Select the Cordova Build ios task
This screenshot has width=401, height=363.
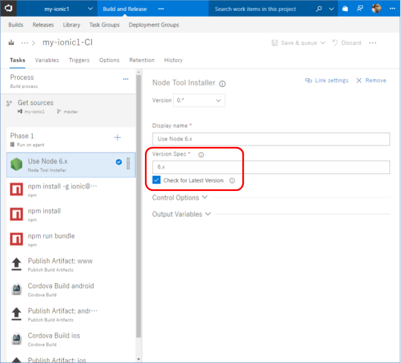point(71,339)
